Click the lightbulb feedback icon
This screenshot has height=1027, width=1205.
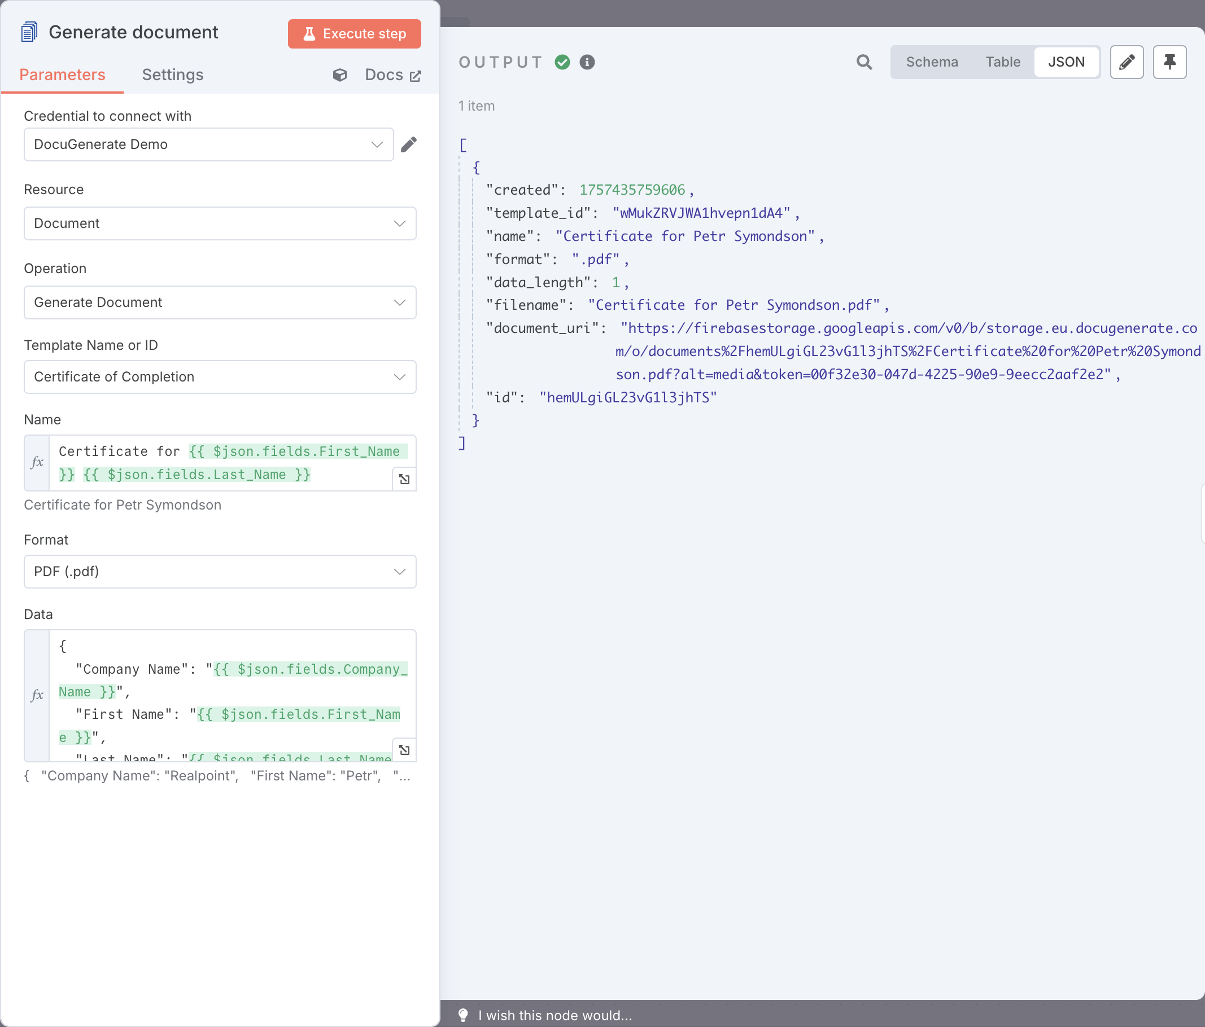pyautogui.click(x=464, y=1015)
